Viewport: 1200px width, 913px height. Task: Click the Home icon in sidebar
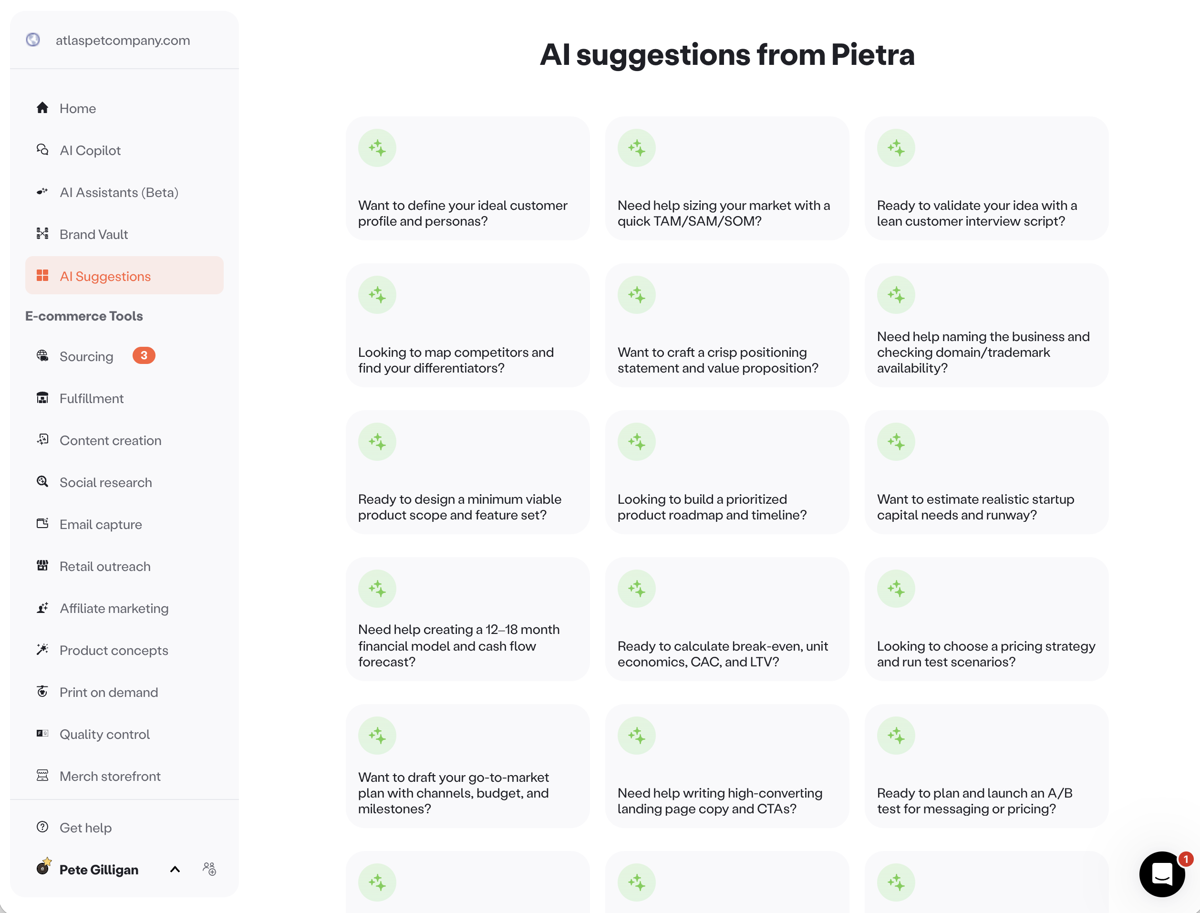click(x=42, y=108)
